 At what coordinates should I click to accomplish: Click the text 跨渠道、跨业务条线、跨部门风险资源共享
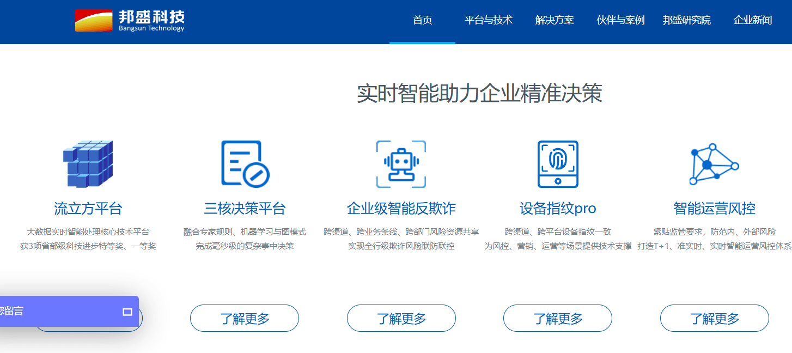[x=401, y=232]
